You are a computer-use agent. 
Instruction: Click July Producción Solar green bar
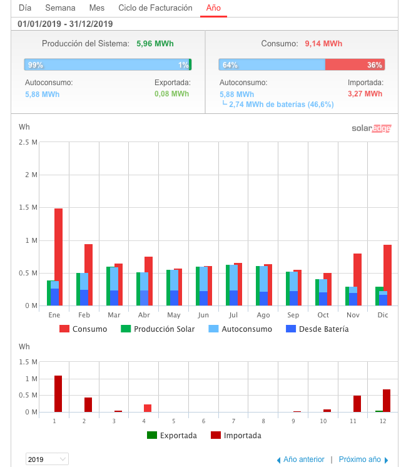point(228,285)
